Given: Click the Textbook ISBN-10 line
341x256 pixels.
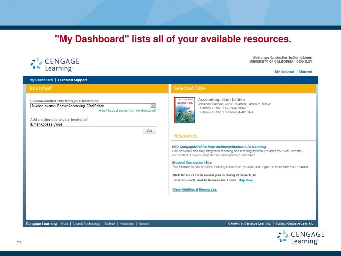Looking at the screenshot, I should 222,108.
